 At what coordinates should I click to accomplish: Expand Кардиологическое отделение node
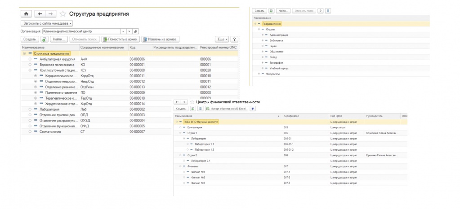point(36,76)
